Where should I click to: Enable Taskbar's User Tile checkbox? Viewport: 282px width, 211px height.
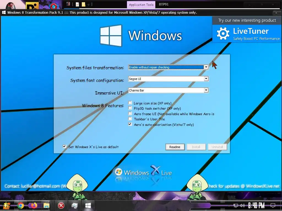130,119
